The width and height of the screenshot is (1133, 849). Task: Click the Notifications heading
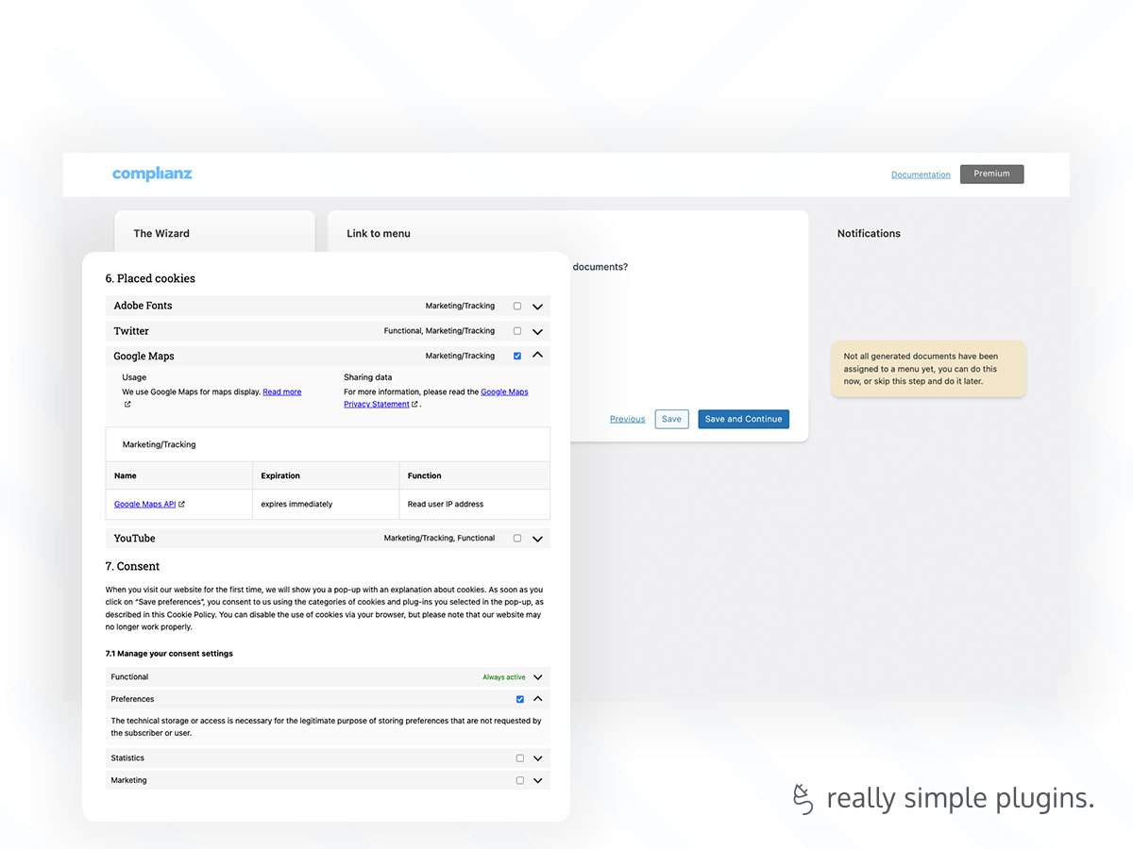tap(869, 233)
